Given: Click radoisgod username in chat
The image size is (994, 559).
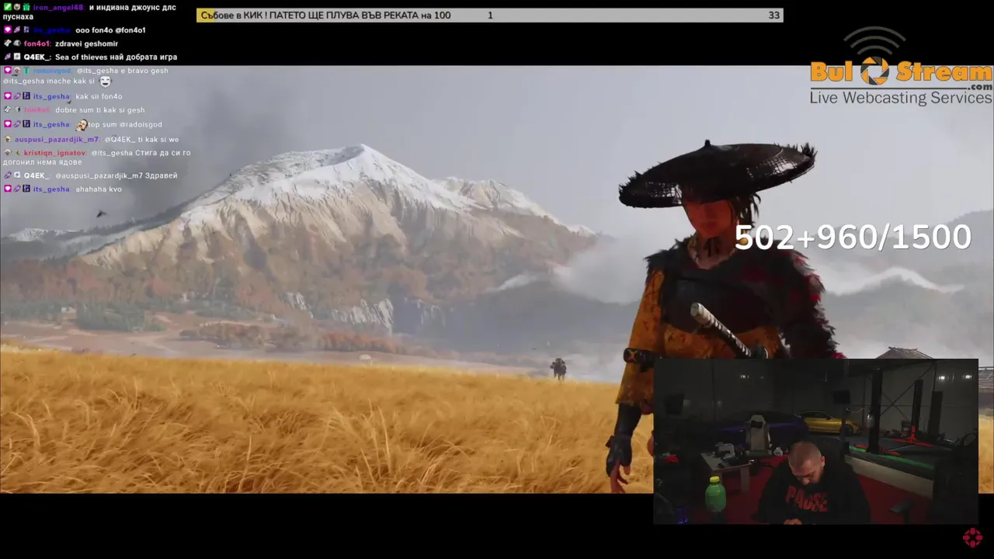Looking at the screenshot, I should [52, 70].
